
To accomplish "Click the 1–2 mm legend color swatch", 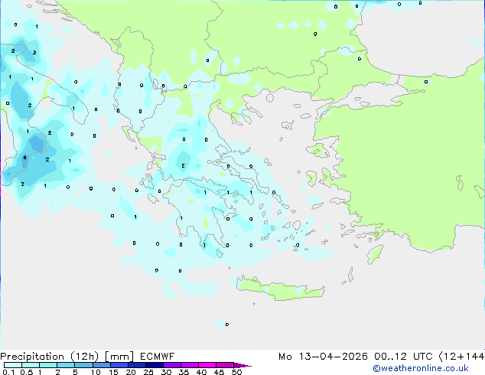I will tap(48, 365).
